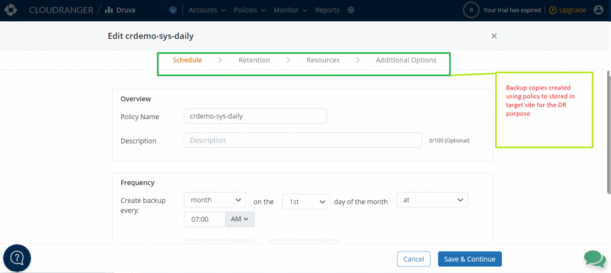611x273 pixels.
Task: Open the settings gear icon in navbar
Action: (x=351, y=10)
